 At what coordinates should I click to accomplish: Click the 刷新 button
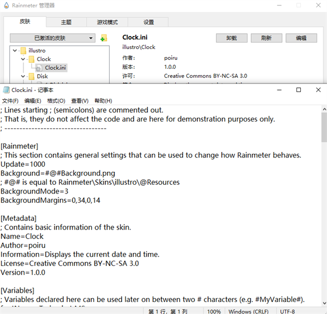click(x=267, y=38)
